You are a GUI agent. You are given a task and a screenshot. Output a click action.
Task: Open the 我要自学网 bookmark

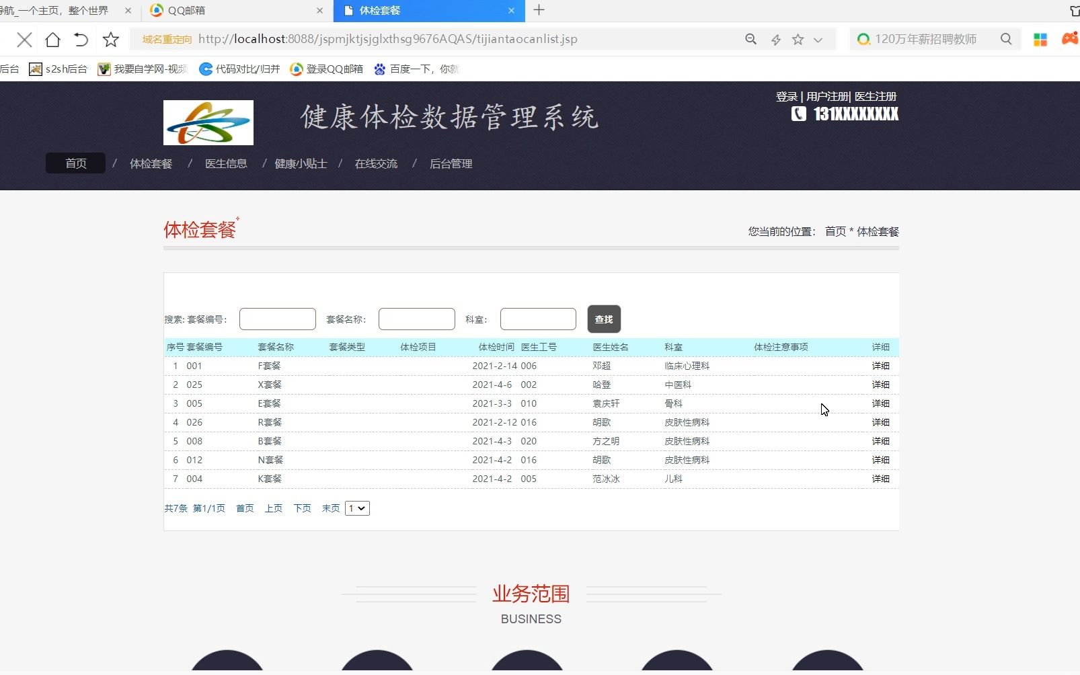(143, 69)
